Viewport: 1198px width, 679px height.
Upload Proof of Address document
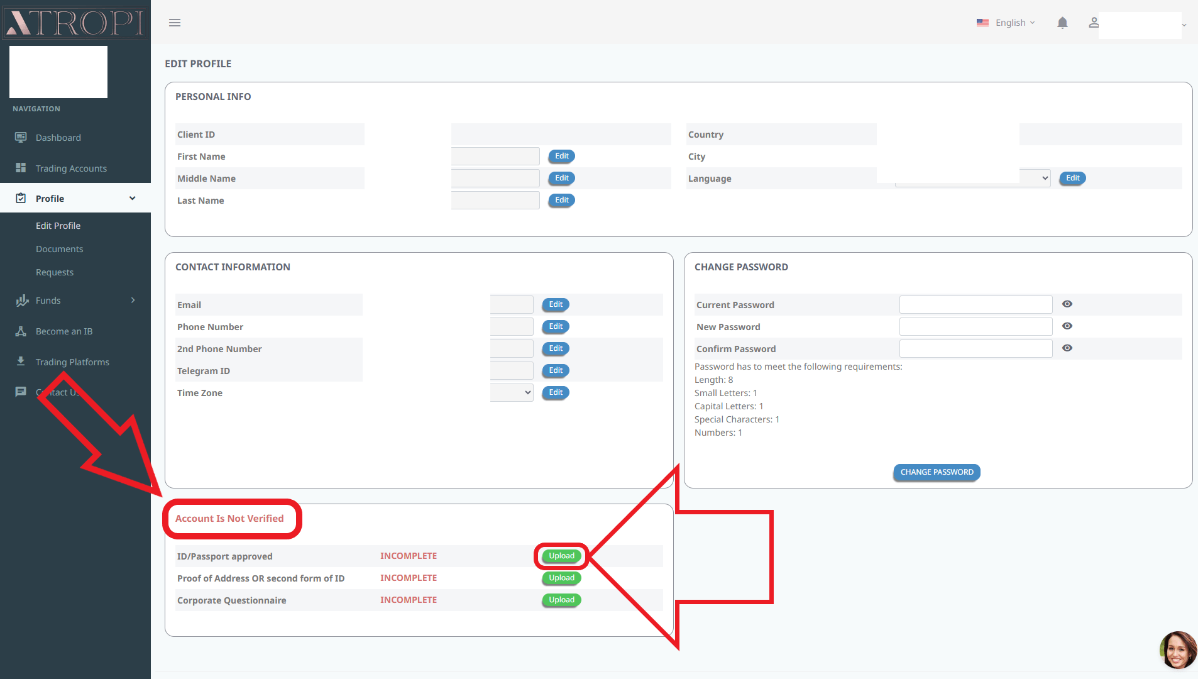click(x=561, y=578)
